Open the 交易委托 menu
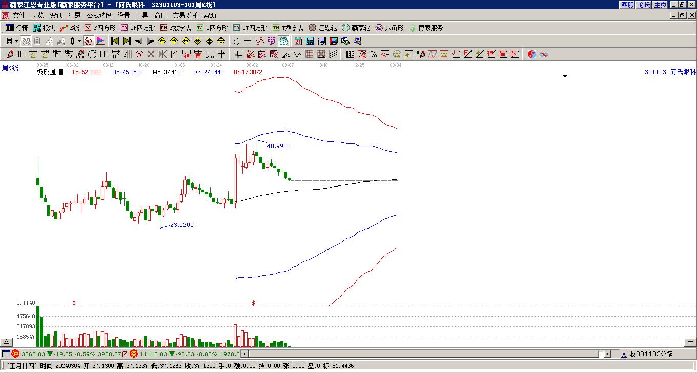This screenshot has height=373, width=697. (x=185, y=15)
